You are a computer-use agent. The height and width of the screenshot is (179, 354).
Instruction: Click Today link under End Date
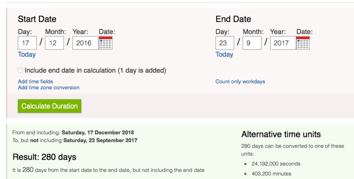[x=224, y=54]
